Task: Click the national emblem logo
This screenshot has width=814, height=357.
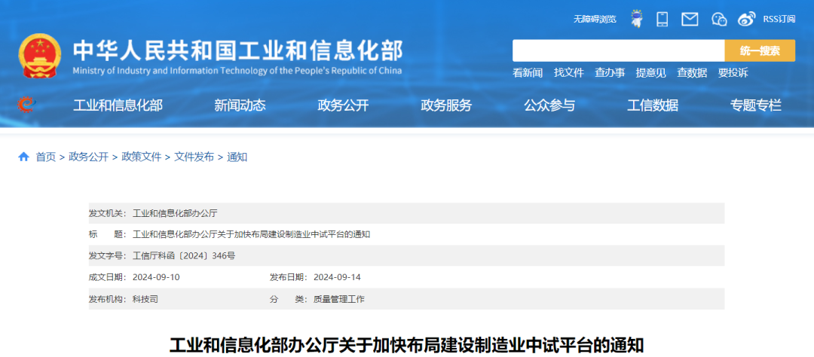Action: pos(39,56)
